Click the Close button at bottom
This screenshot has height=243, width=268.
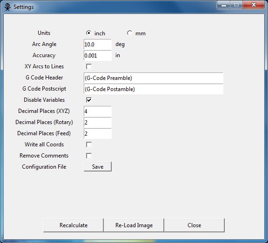pyautogui.click(x=194, y=225)
